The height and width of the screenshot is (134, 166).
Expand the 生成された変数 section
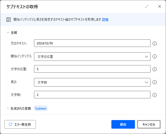[x=8, y=108]
